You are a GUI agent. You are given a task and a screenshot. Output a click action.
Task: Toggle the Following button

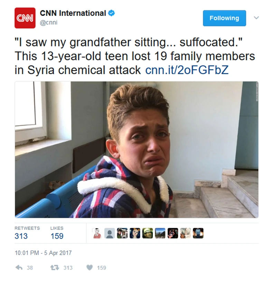pos(224,18)
